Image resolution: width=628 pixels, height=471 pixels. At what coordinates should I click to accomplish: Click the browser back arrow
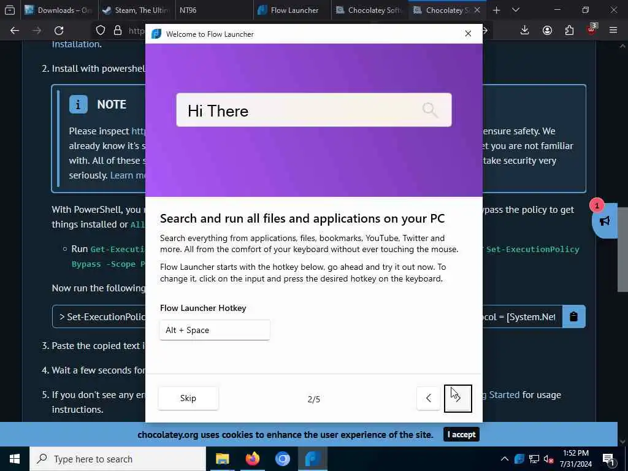tap(15, 31)
